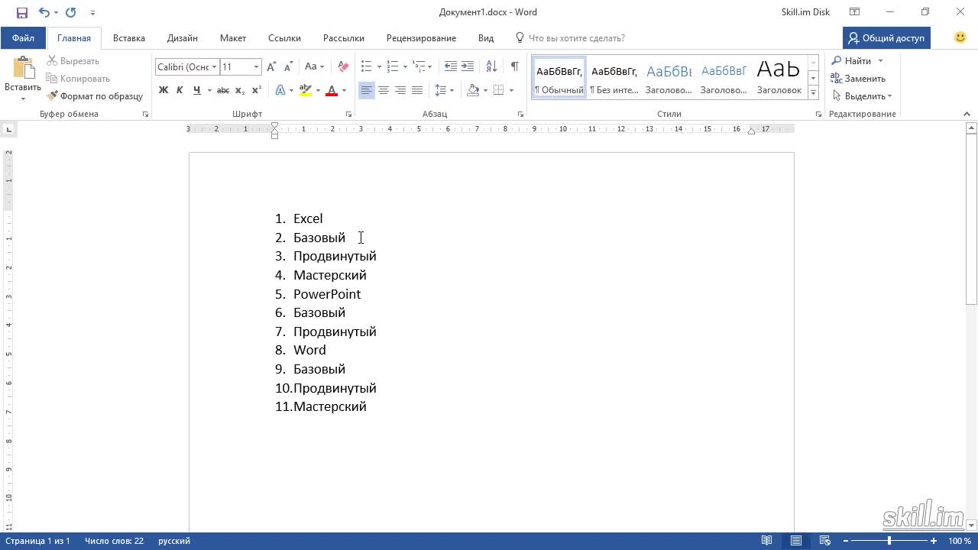Expand the styles gallery with the More arrow
Viewport: 978px width, 550px height.
click(x=814, y=92)
